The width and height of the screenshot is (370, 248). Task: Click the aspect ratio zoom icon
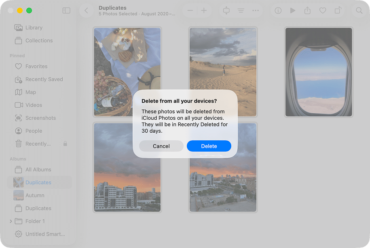pos(226,10)
